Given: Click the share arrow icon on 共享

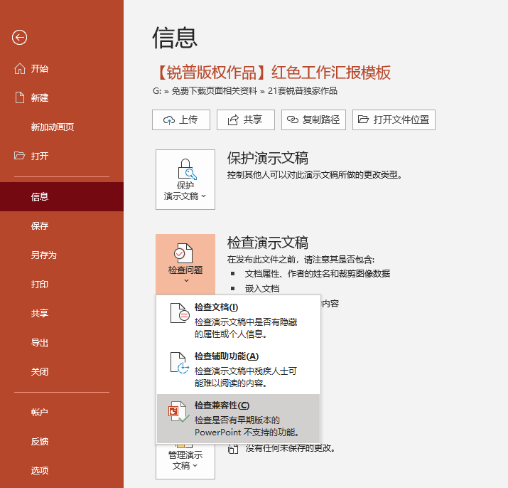Looking at the screenshot, I should [233, 120].
